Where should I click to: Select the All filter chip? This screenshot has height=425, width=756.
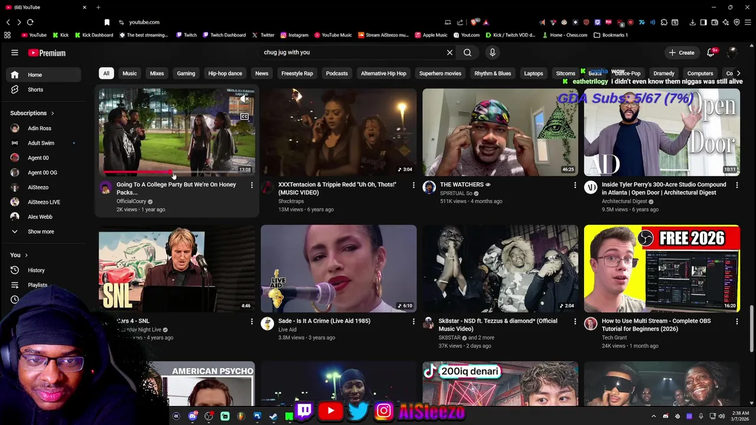[106, 74]
